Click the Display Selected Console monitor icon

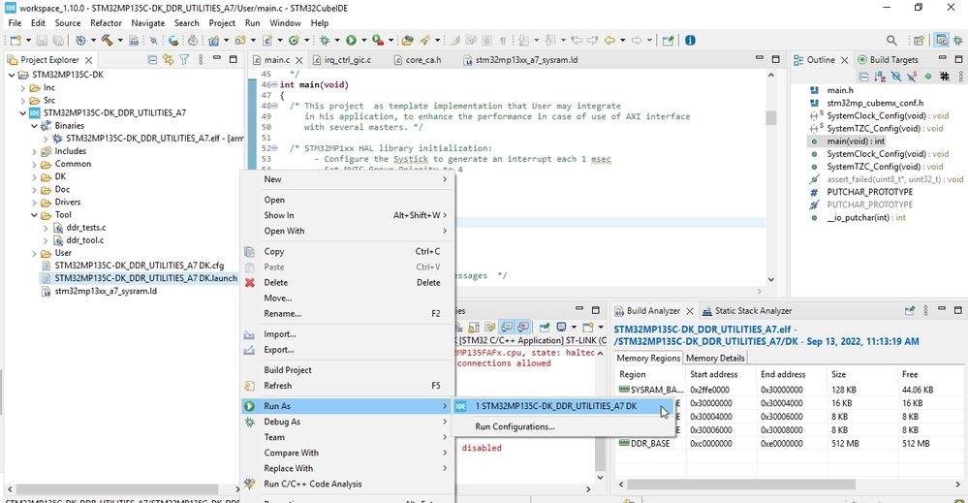pos(561,328)
